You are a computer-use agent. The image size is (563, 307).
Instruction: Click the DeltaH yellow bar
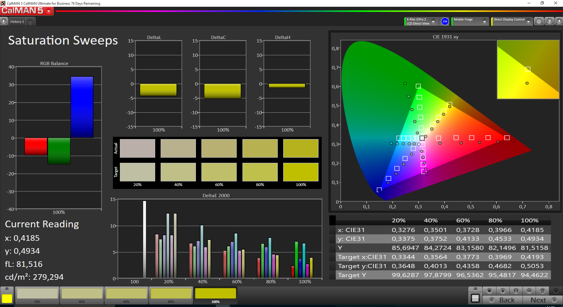(x=287, y=86)
